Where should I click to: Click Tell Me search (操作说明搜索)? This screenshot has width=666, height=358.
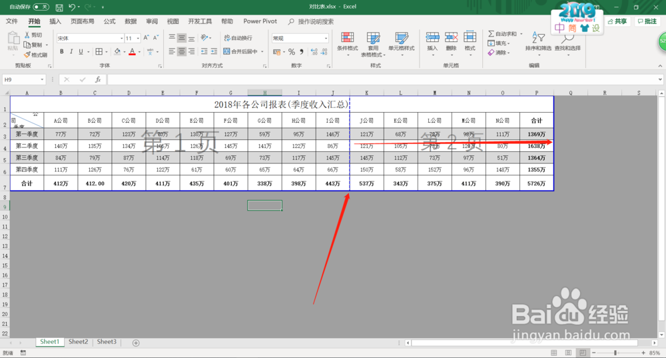(x=311, y=21)
